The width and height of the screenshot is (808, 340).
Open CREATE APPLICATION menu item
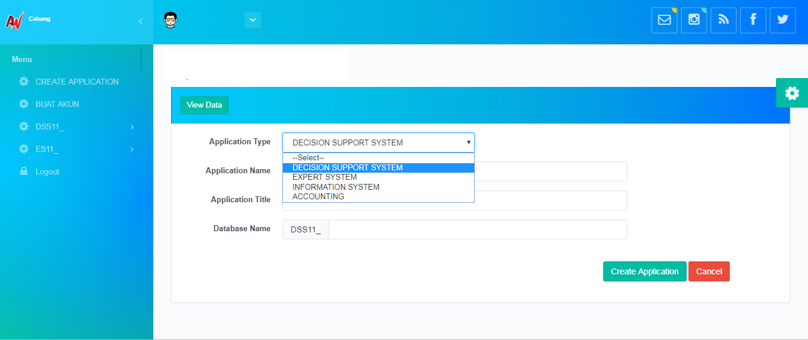point(77,82)
